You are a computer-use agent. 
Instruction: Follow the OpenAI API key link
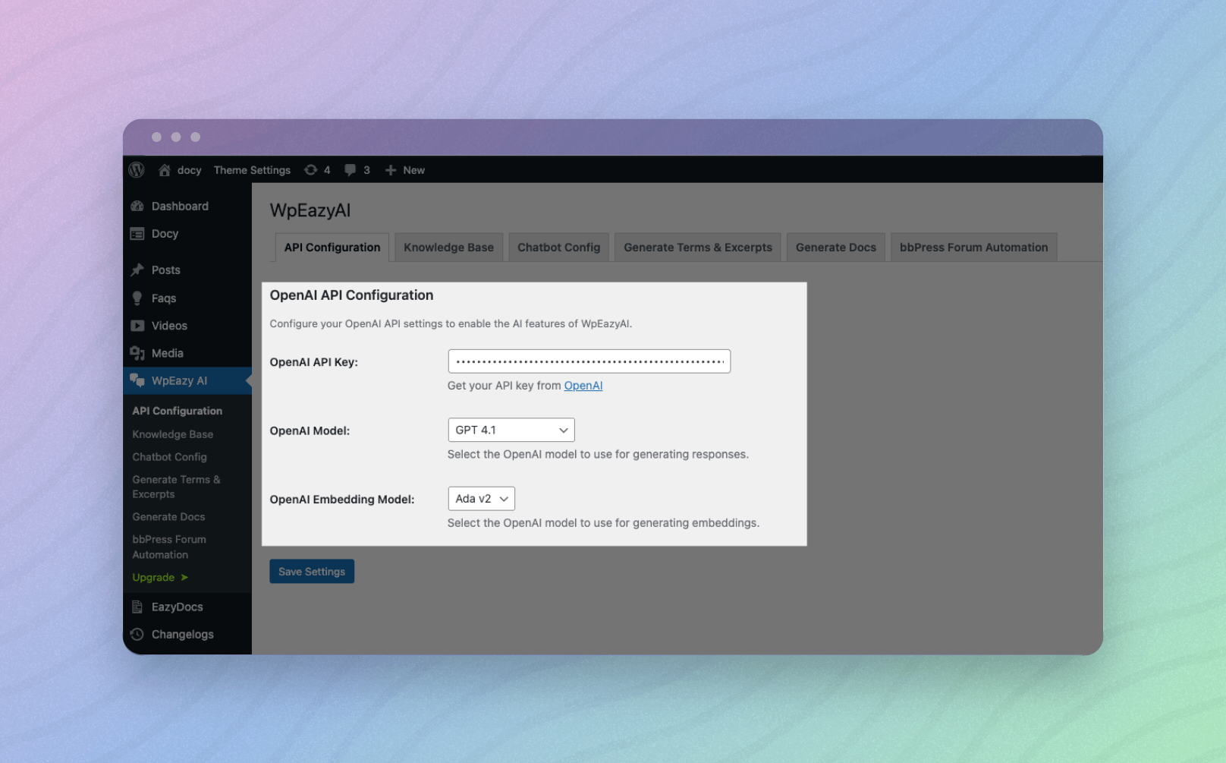[583, 386]
